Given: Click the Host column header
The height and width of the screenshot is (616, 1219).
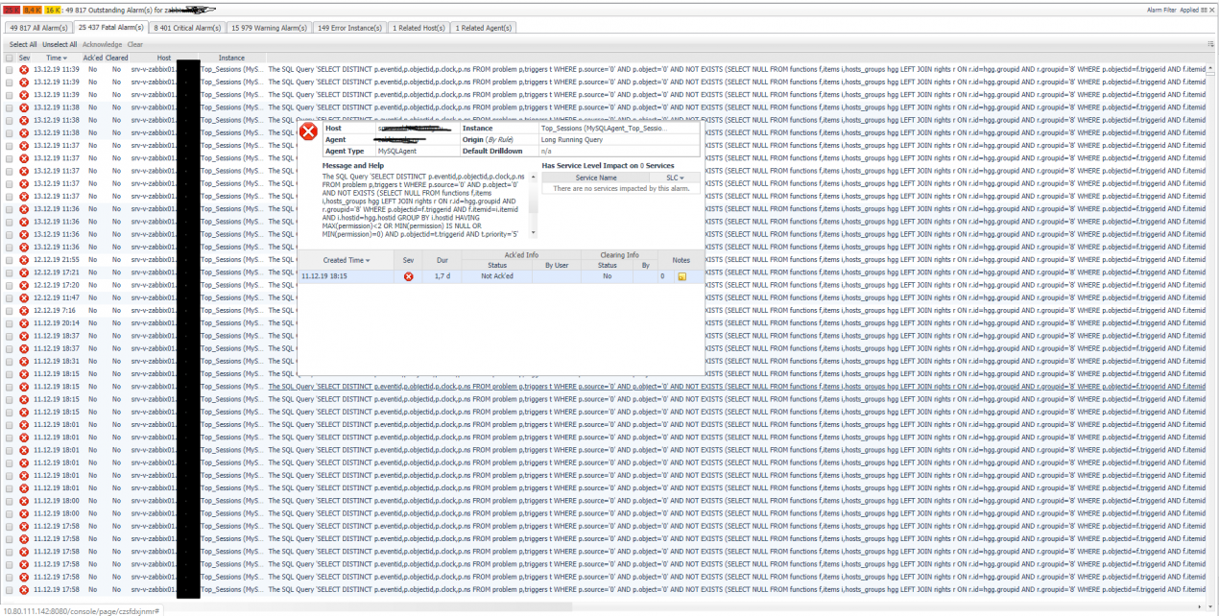Looking at the screenshot, I should point(164,58).
